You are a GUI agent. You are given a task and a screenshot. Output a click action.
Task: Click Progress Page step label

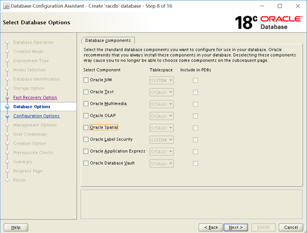pos(28,171)
